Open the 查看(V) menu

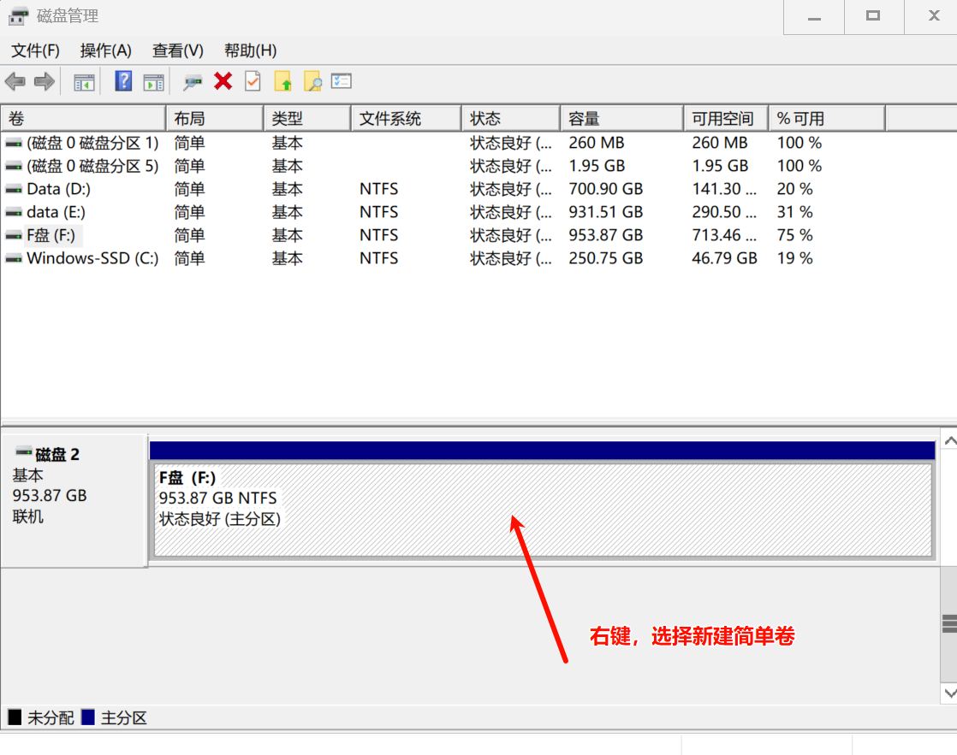point(177,50)
